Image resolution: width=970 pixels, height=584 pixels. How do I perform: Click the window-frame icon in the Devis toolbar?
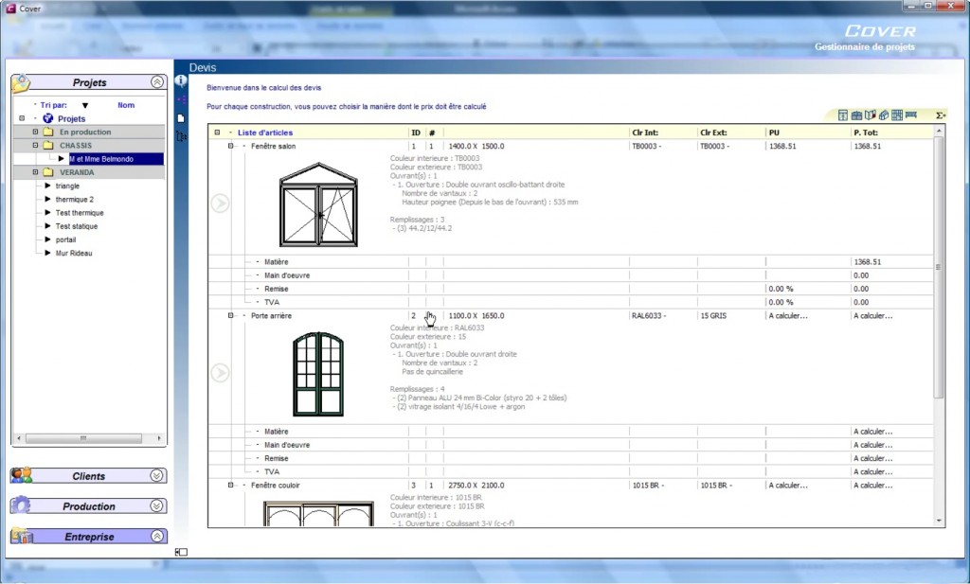pos(842,115)
